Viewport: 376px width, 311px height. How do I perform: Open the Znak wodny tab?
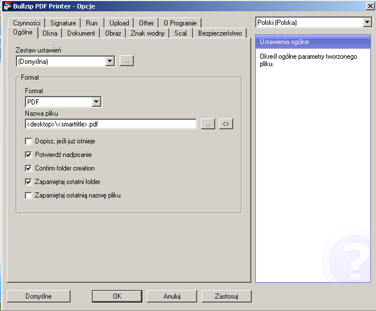tap(148, 33)
